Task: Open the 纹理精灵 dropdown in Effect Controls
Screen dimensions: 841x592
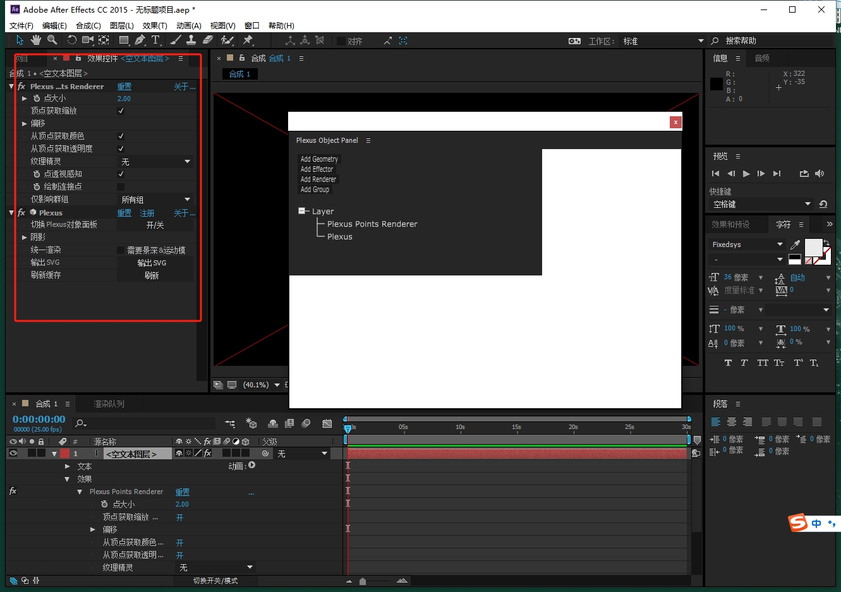Action: tap(155, 162)
